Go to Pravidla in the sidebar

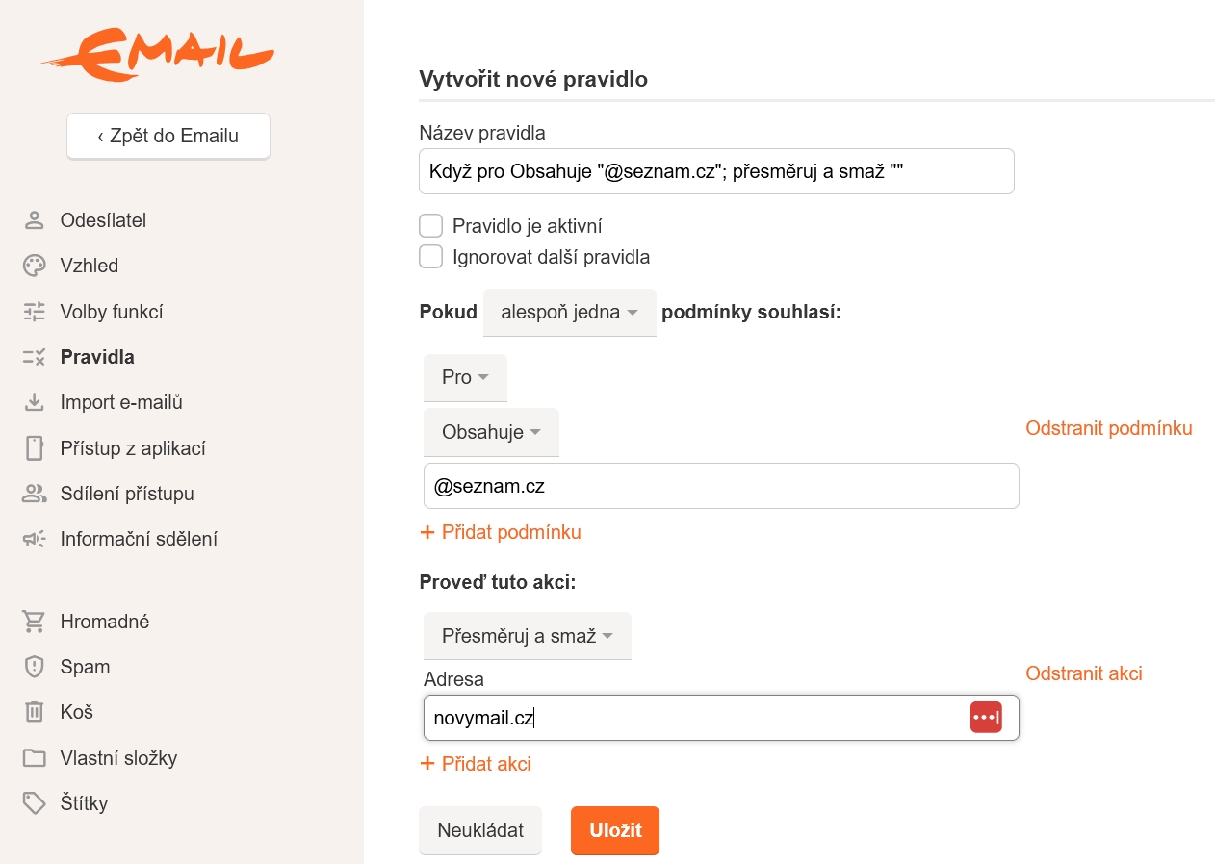tap(97, 357)
